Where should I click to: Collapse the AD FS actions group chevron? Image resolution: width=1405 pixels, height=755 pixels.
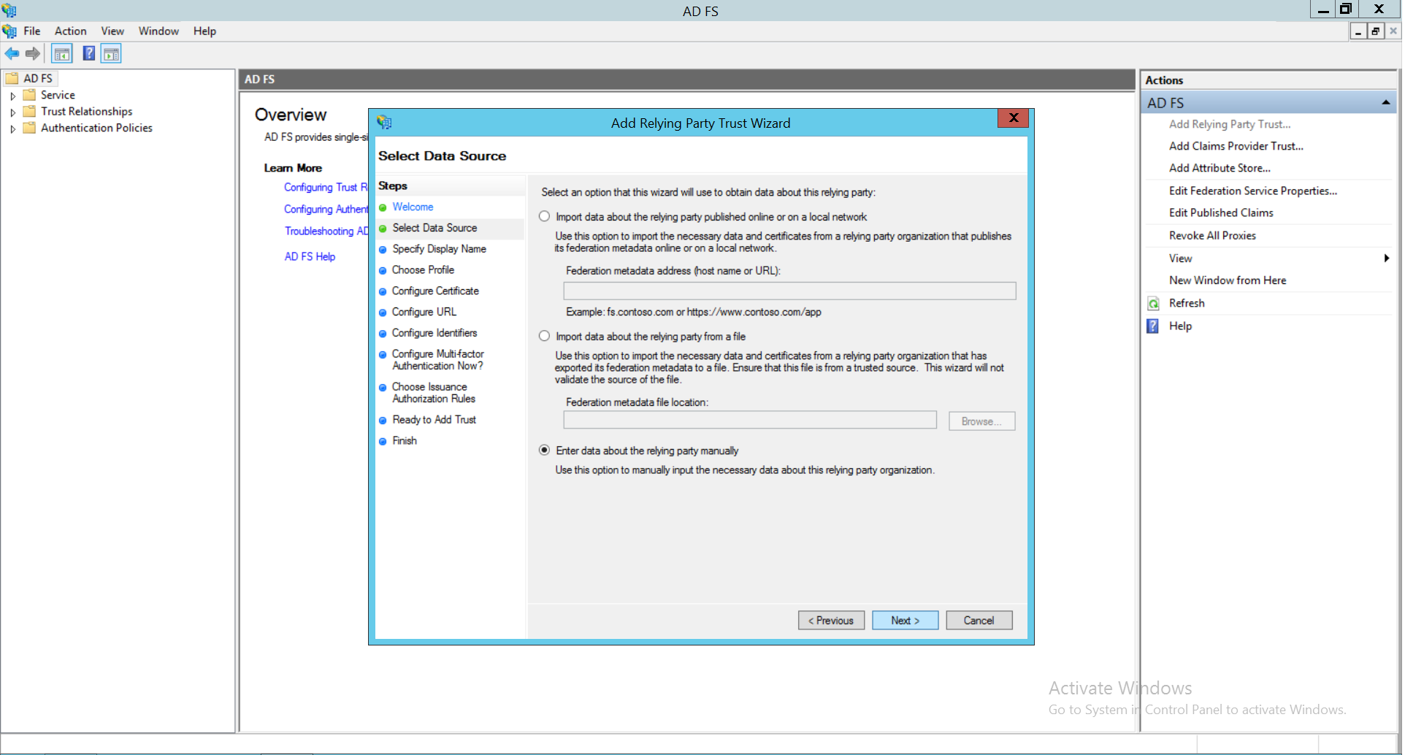point(1386,101)
